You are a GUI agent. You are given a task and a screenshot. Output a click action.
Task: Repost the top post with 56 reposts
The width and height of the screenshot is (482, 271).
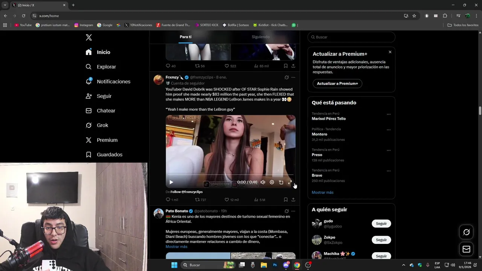pyautogui.click(x=200, y=66)
